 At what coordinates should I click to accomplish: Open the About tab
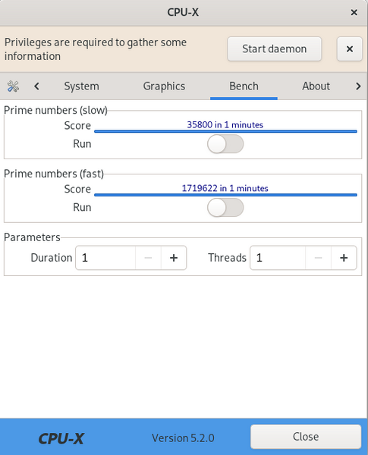(x=316, y=86)
